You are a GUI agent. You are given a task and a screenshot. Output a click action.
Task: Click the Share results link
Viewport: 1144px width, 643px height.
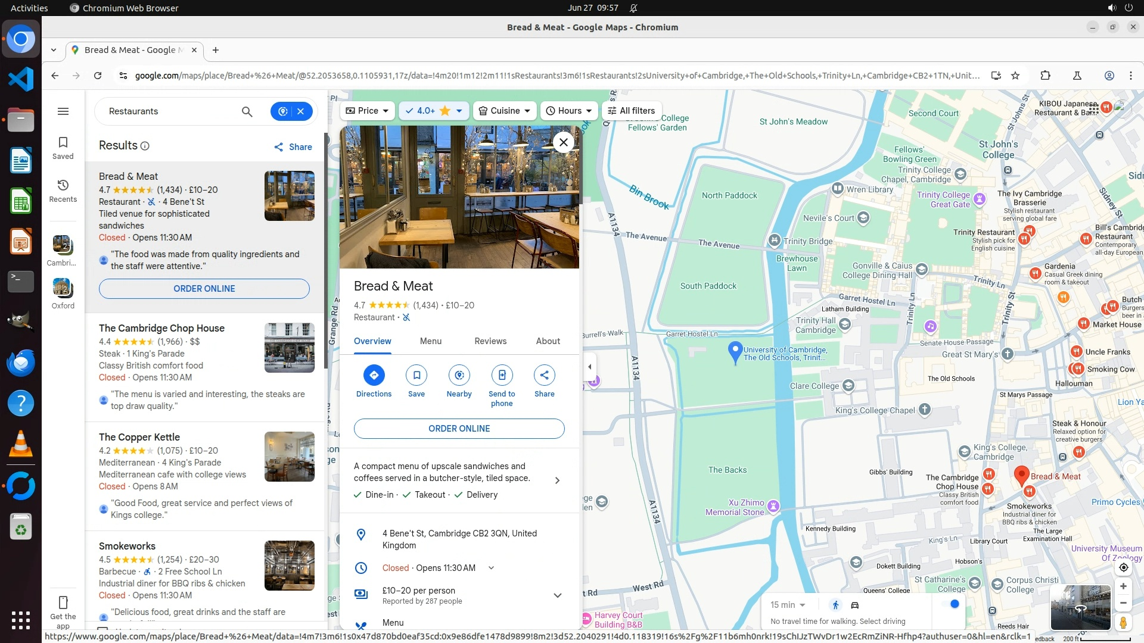pyautogui.click(x=293, y=147)
